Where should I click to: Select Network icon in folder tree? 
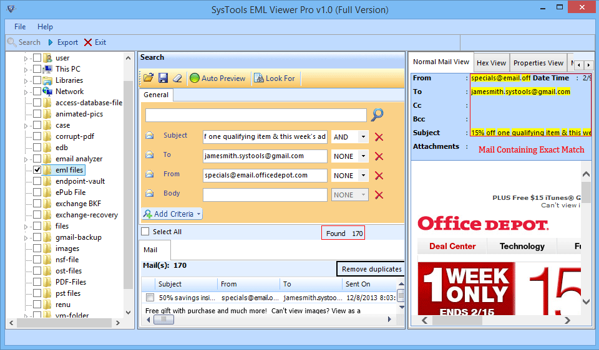click(48, 92)
